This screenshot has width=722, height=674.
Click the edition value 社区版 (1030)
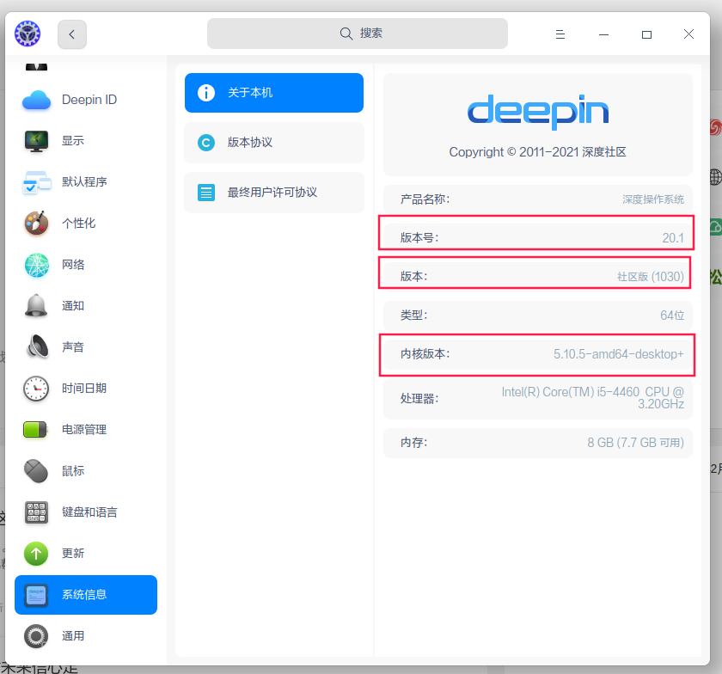tap(650, 277)
